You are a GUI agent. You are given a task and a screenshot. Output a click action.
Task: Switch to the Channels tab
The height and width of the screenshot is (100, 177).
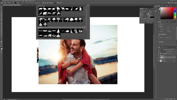point(163,47)
